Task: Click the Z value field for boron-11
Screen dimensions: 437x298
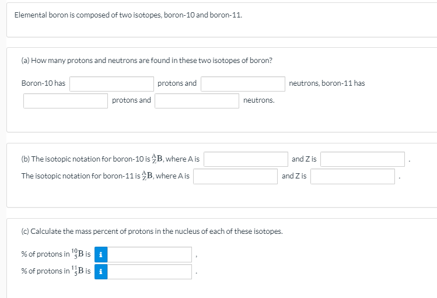Action: coord(352,176)
